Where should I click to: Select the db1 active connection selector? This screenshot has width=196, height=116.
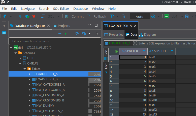coord(174,17)
